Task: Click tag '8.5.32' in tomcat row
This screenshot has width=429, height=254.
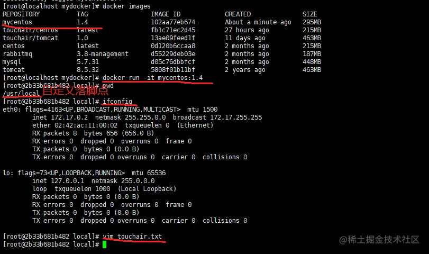Action: point(88,70)
